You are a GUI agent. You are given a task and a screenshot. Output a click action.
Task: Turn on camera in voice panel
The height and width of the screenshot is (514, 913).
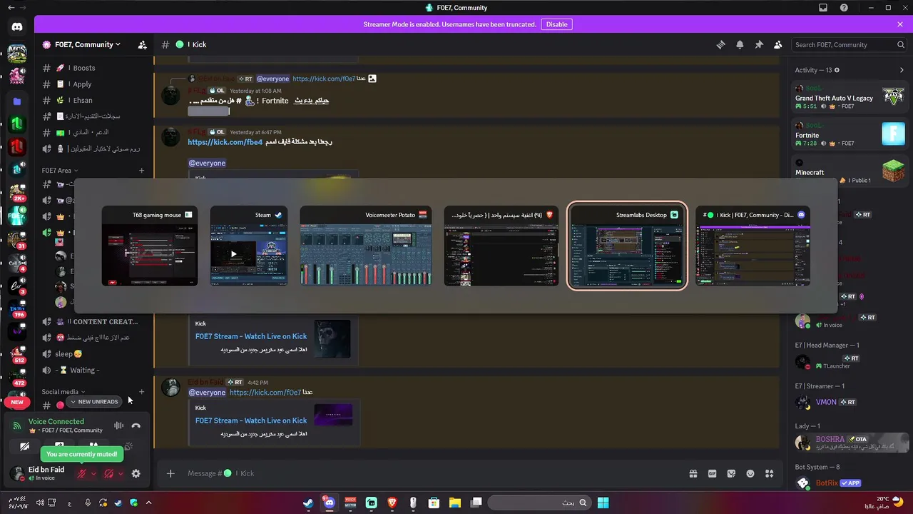click(26, 447)
